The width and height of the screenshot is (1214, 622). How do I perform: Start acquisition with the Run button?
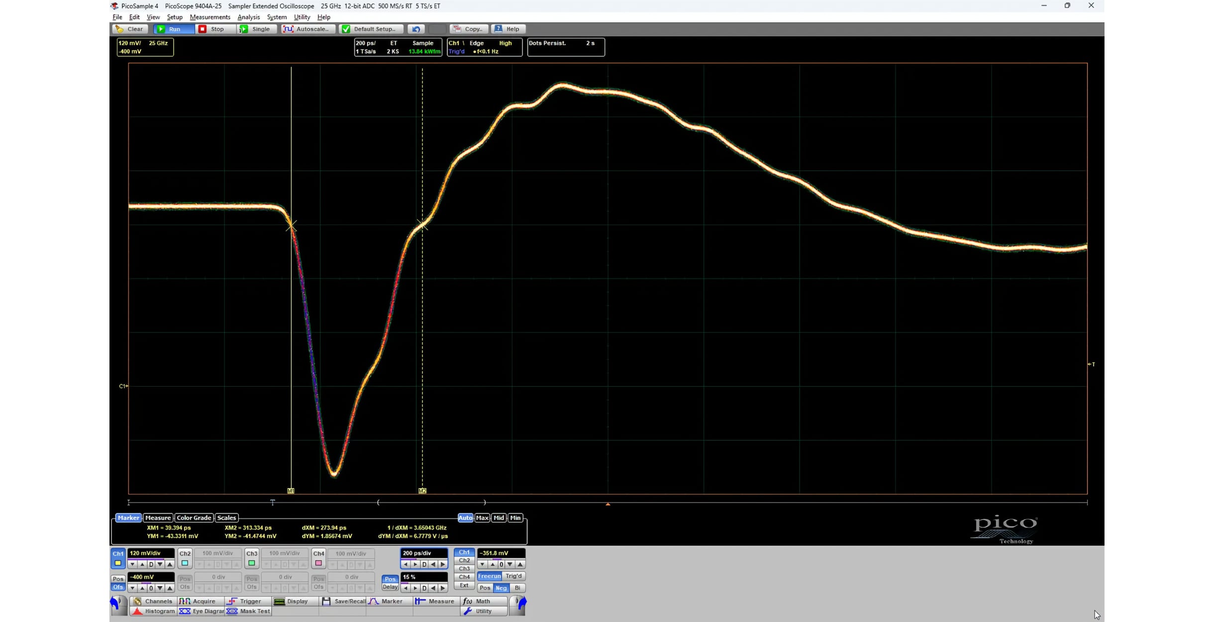coord(173,29)
